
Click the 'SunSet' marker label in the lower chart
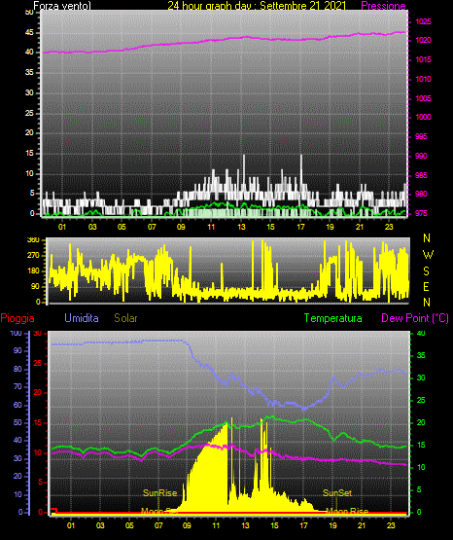pyautogui.click(x=337, y=493)
